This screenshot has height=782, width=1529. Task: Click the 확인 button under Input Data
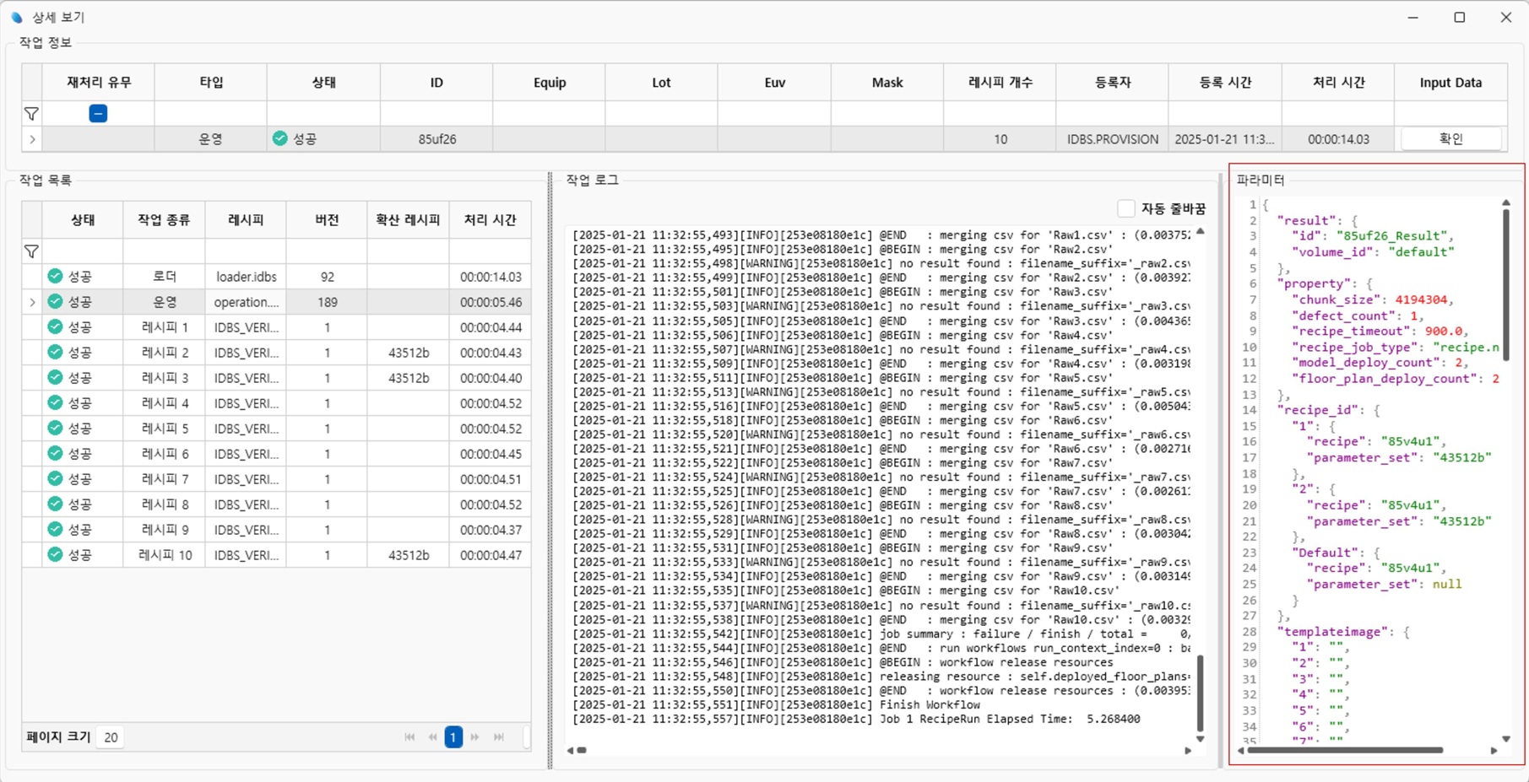(x=1450, y=139)
